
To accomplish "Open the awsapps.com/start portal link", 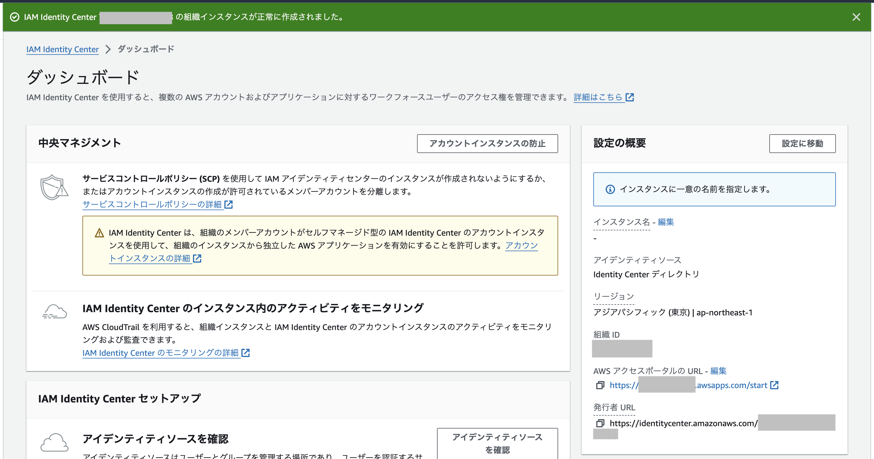I will pos(688,385).
